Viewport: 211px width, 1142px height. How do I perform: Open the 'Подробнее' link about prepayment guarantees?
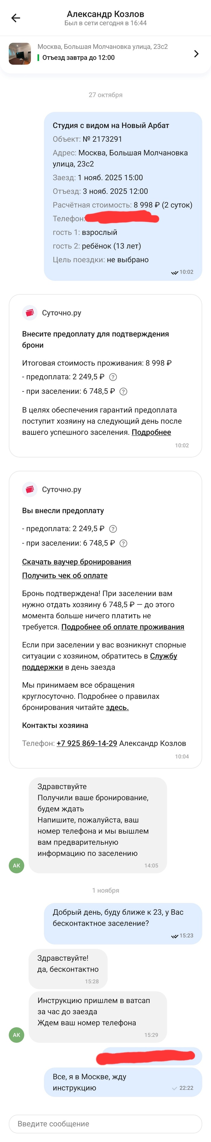point(151,432)
